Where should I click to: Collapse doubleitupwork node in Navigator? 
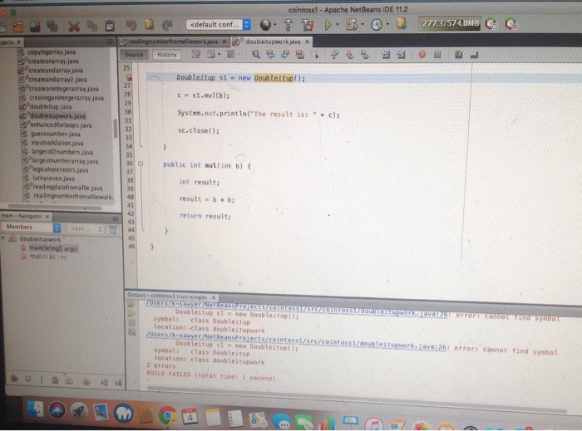click(3, 238)
